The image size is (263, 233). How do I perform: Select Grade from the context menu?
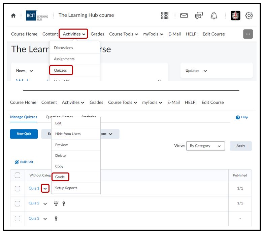click(x=60, y=177)
